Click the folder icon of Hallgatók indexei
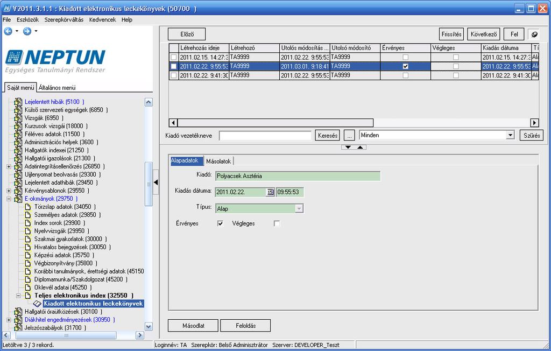Viewport: 551px width, 351px height. [x=18, y=151]
